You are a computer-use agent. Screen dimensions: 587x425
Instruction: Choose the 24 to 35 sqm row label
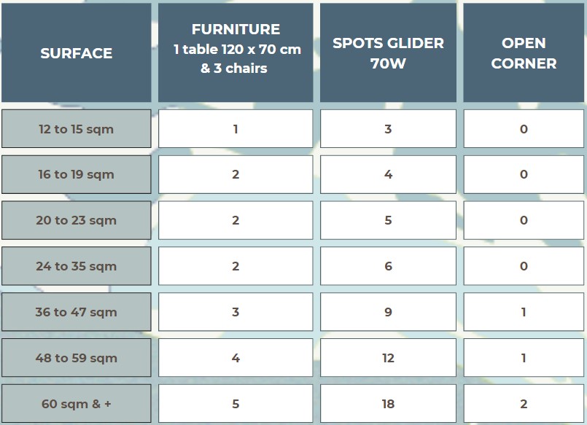tap(77, 266)
